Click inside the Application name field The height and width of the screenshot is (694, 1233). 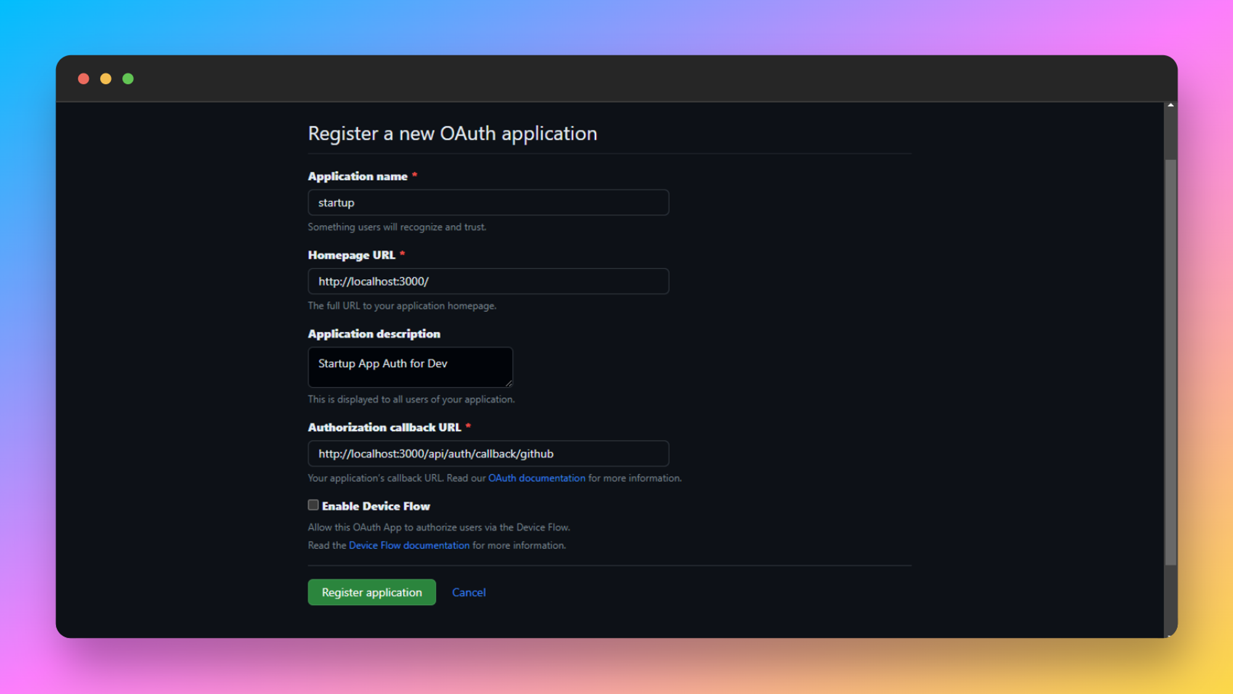pos(488,202)
